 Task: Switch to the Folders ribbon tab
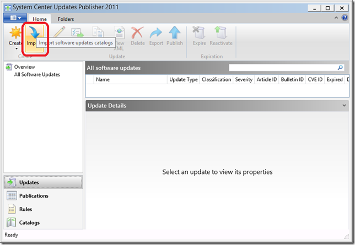(x=66, y=19)
